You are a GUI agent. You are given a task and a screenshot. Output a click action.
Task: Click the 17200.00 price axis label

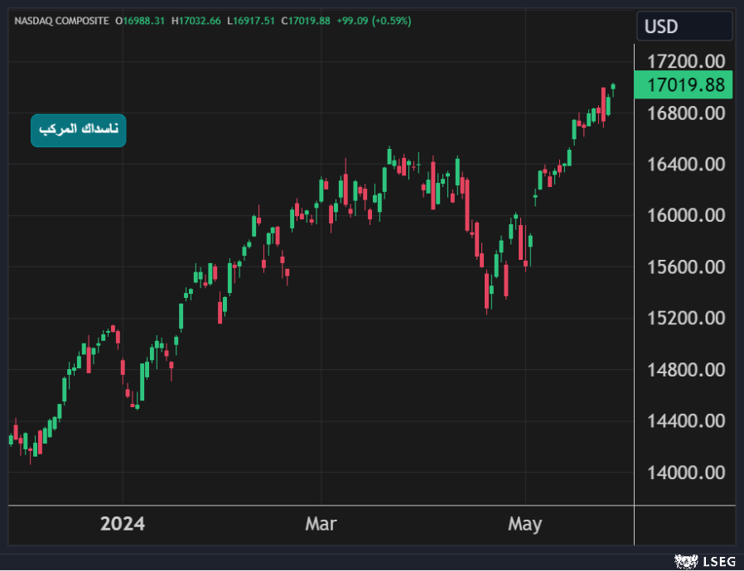686,61
